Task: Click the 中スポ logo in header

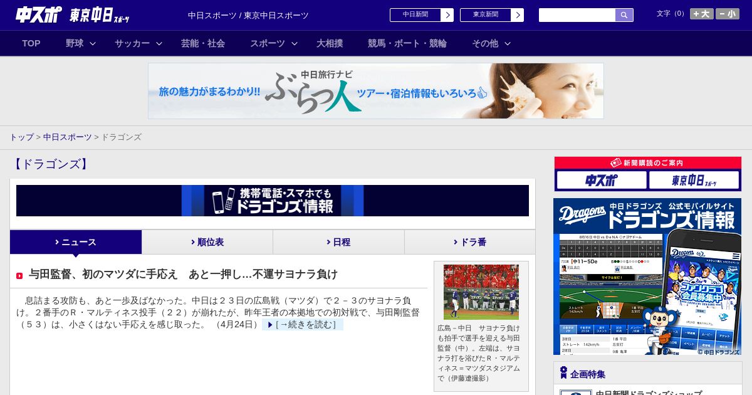Action: click(39, 15)
